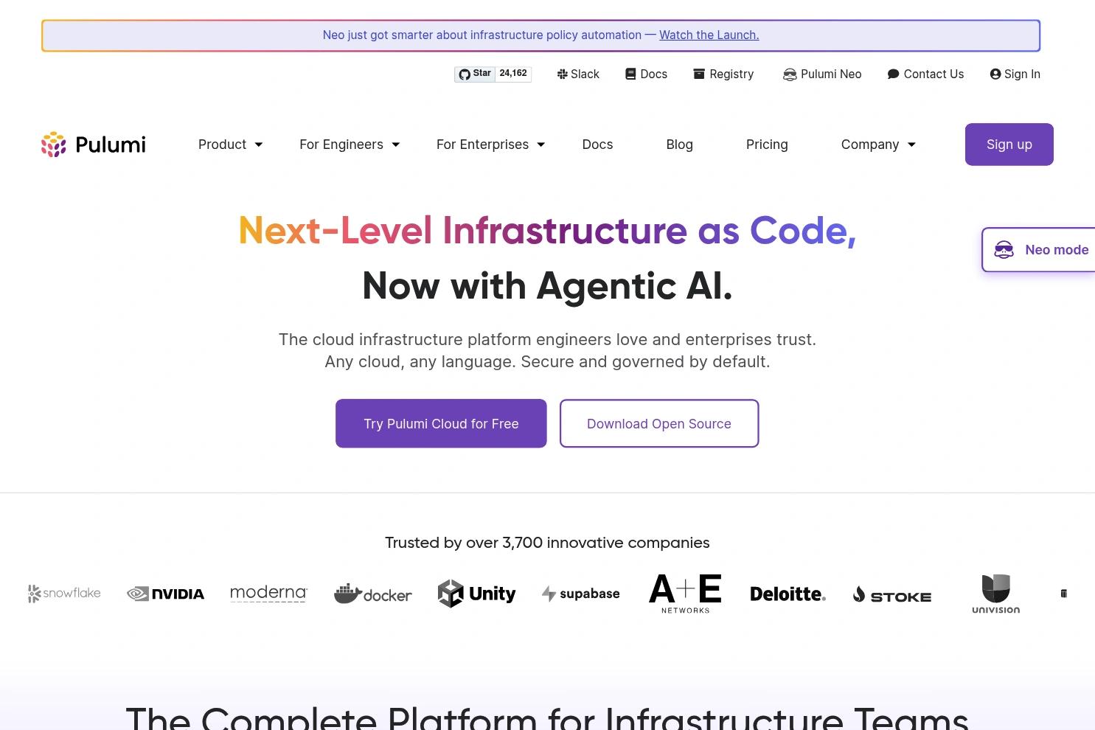Click the Docker logo
Screen dimensions: 1095x730
click(x=373, y=594)
